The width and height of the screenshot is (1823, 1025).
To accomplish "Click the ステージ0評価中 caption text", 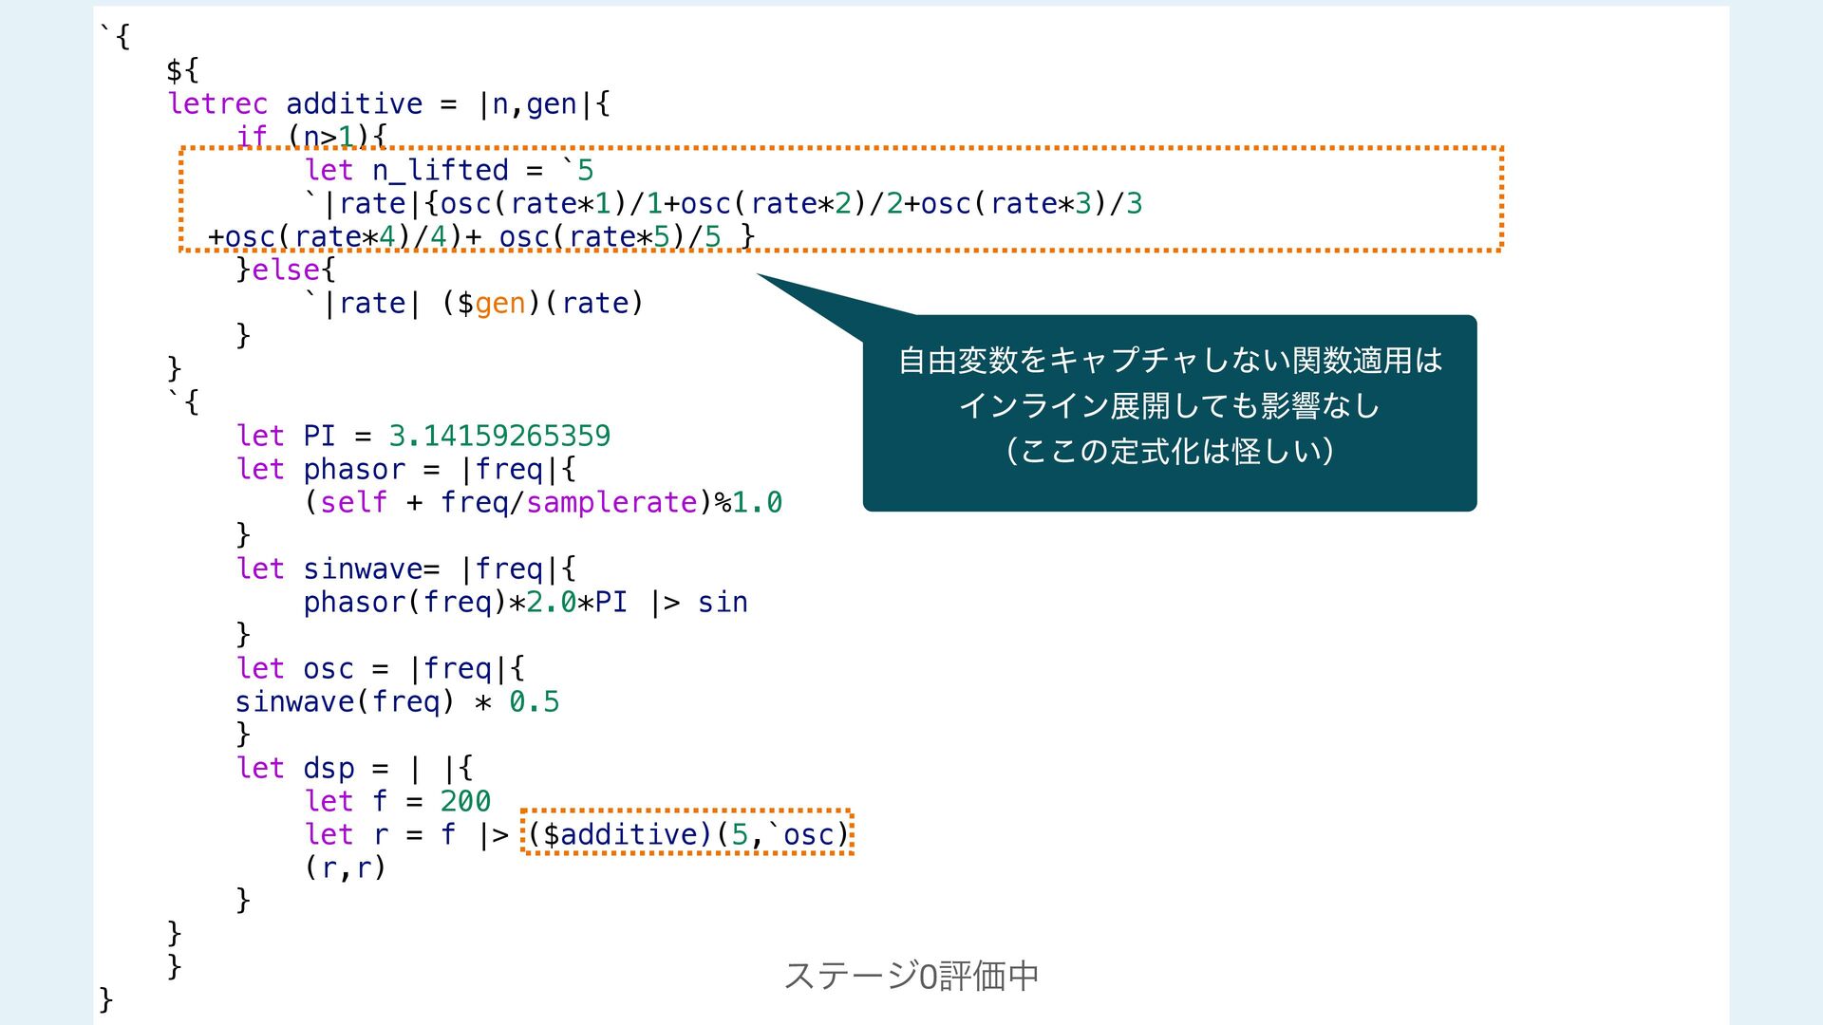I will (x=911, y=976).
